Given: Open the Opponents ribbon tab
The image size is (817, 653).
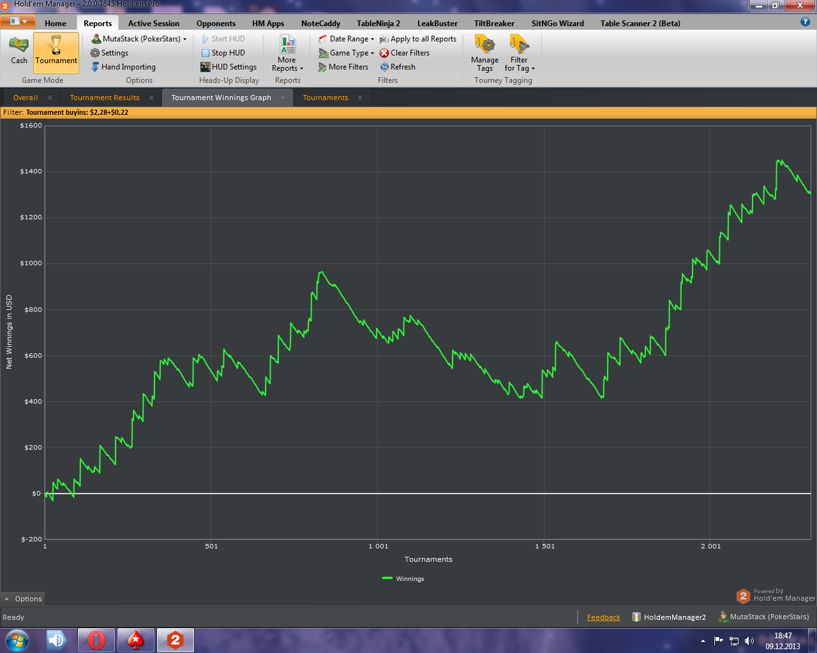Looking at the screenshot, I should (x=216, y=24).
